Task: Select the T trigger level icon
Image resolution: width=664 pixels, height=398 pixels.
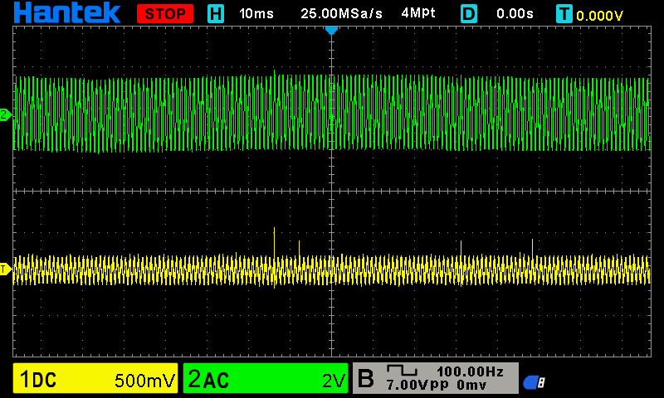Action: [x=564, y=14]
